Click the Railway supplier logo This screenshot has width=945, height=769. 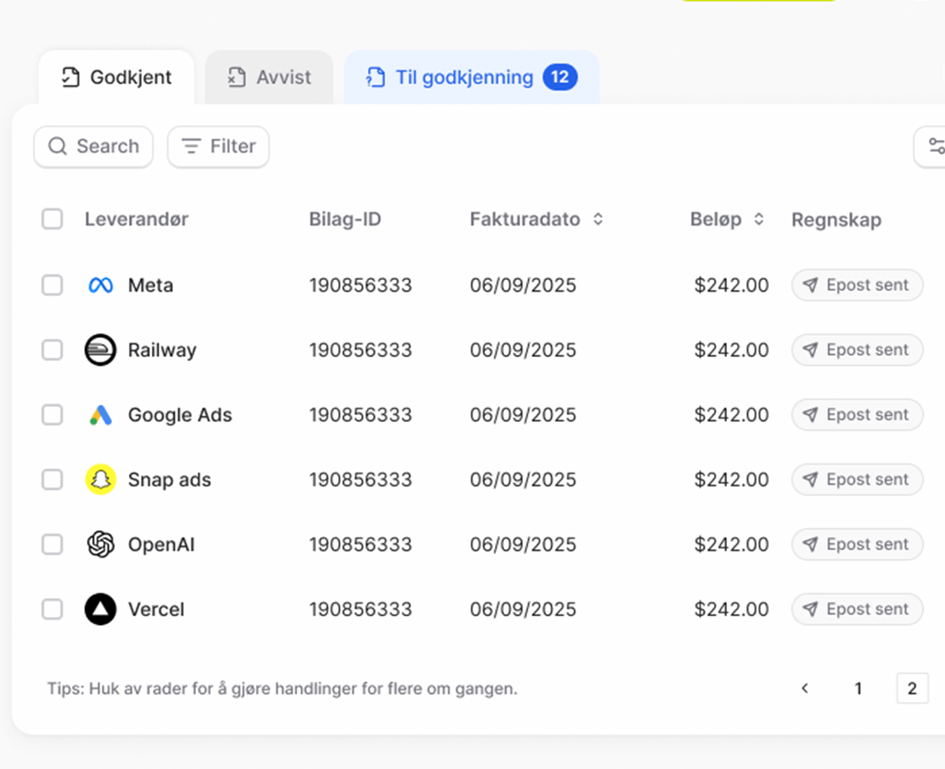(x=100, y=351)
